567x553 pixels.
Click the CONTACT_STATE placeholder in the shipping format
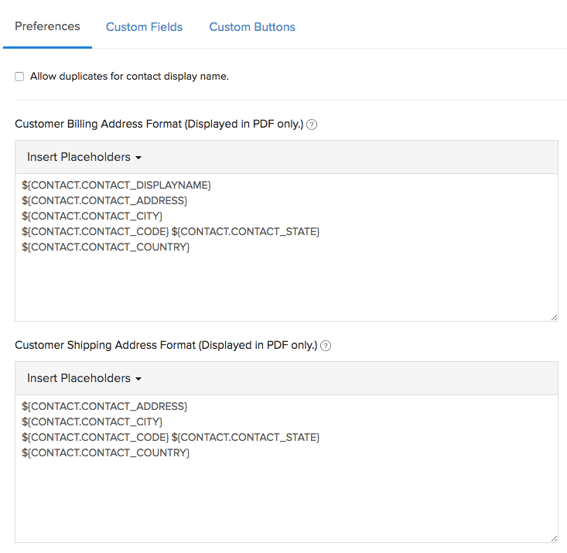[x=245, y=437]
